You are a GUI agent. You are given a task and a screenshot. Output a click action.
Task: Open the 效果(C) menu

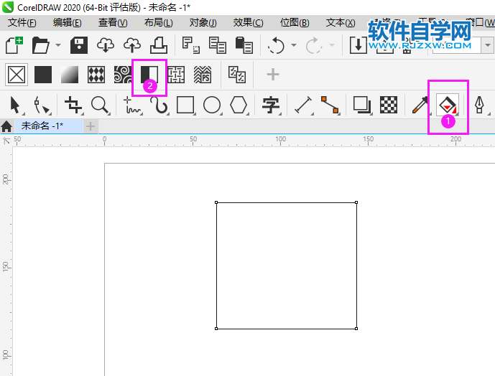point(248,23)
